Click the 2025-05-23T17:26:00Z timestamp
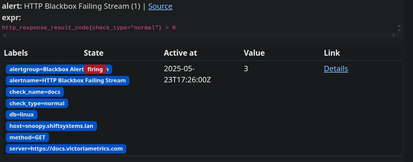Image resolution: width=413 pixels, height=162 pixels. [188, 74]
